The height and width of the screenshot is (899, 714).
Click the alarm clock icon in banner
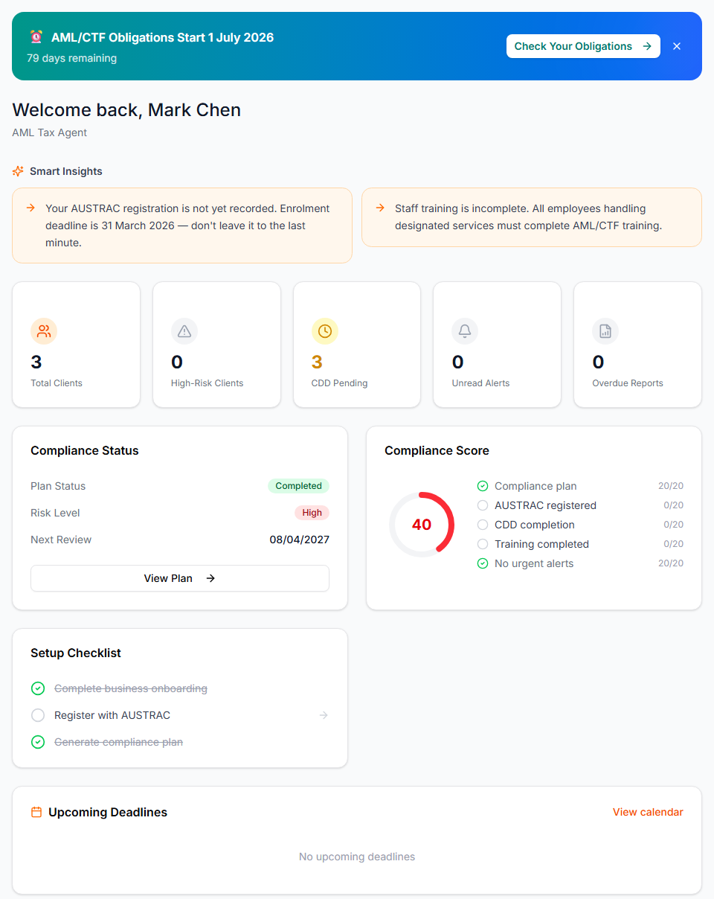[x=36, y=37]
